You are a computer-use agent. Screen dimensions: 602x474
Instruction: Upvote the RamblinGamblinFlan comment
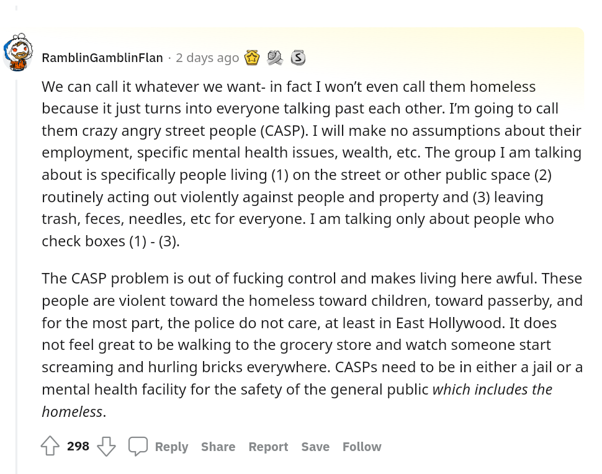[x=50, y=446]
